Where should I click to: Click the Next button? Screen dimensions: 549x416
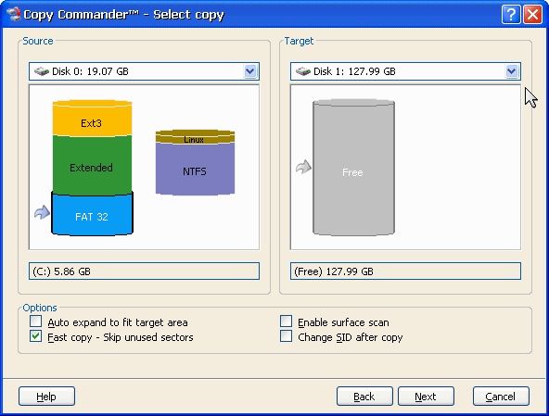tap(426, 396)
